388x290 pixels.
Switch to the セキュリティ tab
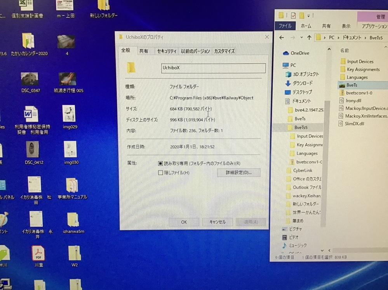pyautogui.click(x=166, y=51)
